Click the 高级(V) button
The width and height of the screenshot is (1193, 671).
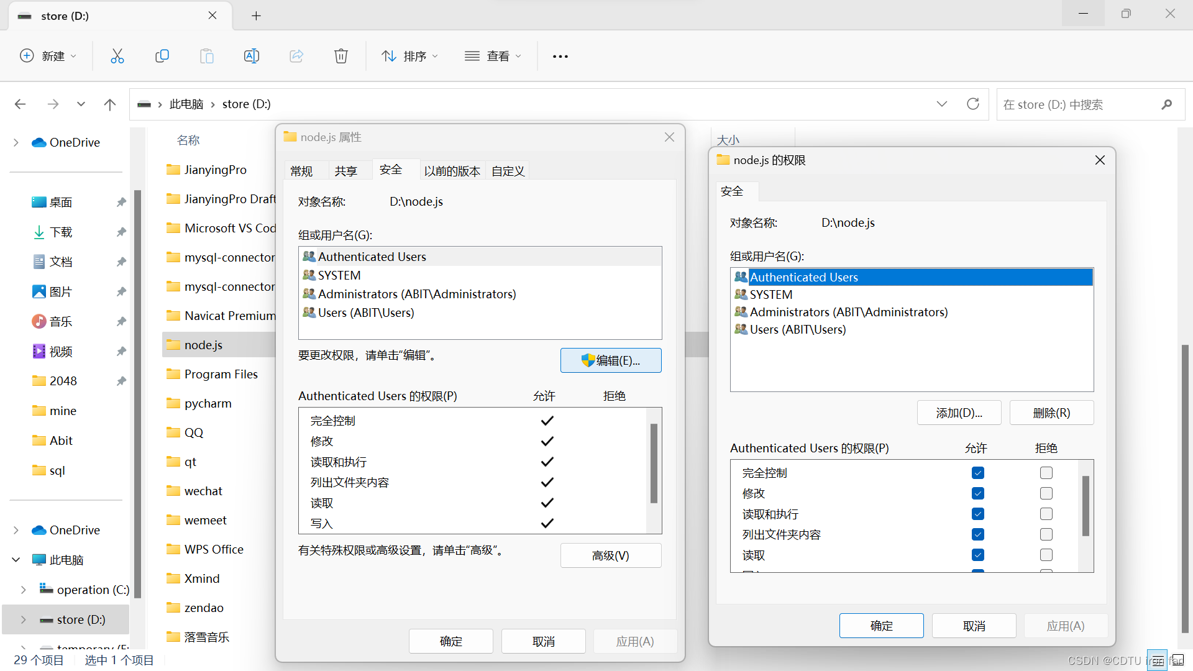point(611,555)
